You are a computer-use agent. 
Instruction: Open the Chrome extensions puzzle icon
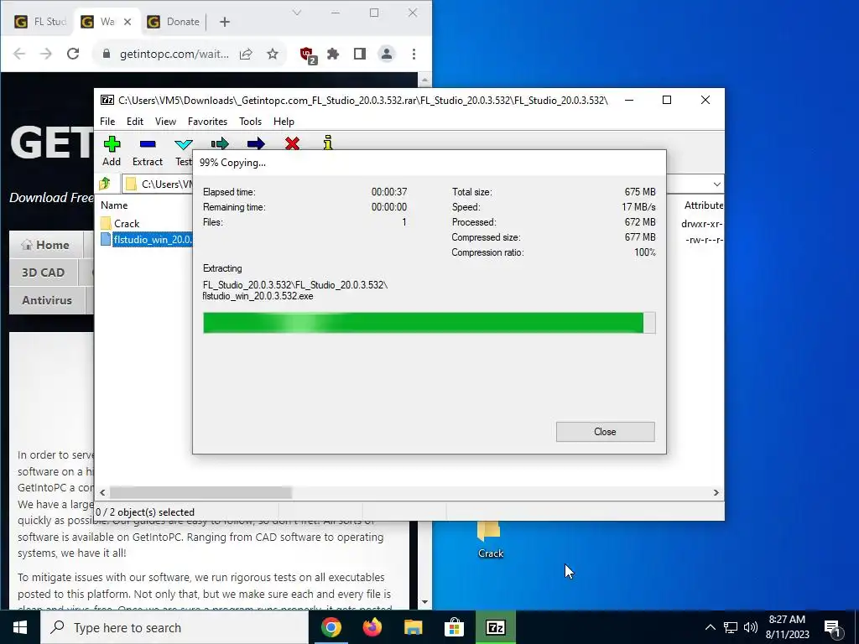click(333, 54)
